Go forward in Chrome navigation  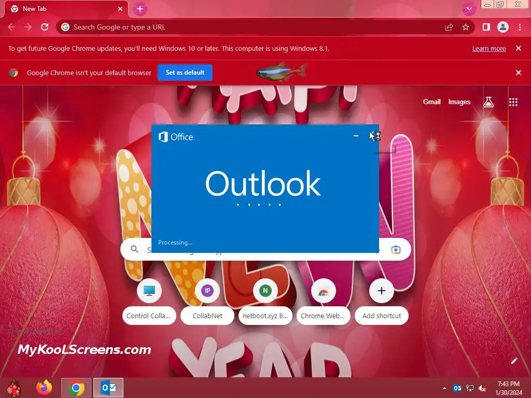[28, 27]
